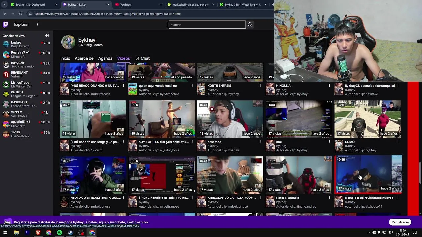Click the ESP language indicator
Viewport: 422px width, 237px height.
coord(391,233)
